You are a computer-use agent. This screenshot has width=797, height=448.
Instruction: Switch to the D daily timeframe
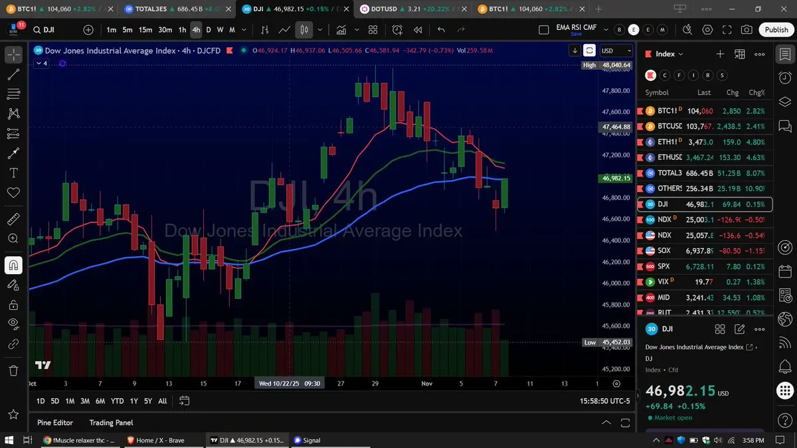click(x=209, y=30)
